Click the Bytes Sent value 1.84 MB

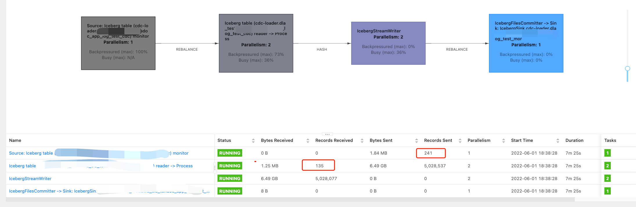point(378,153)
